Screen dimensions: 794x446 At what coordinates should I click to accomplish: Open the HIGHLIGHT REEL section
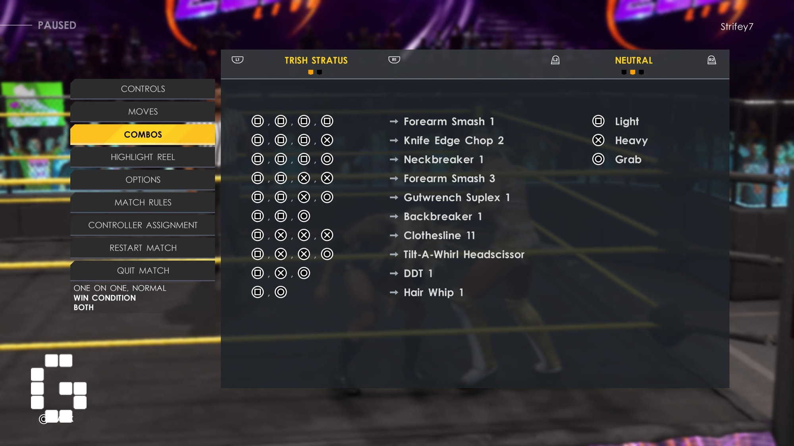pos(143,157)
